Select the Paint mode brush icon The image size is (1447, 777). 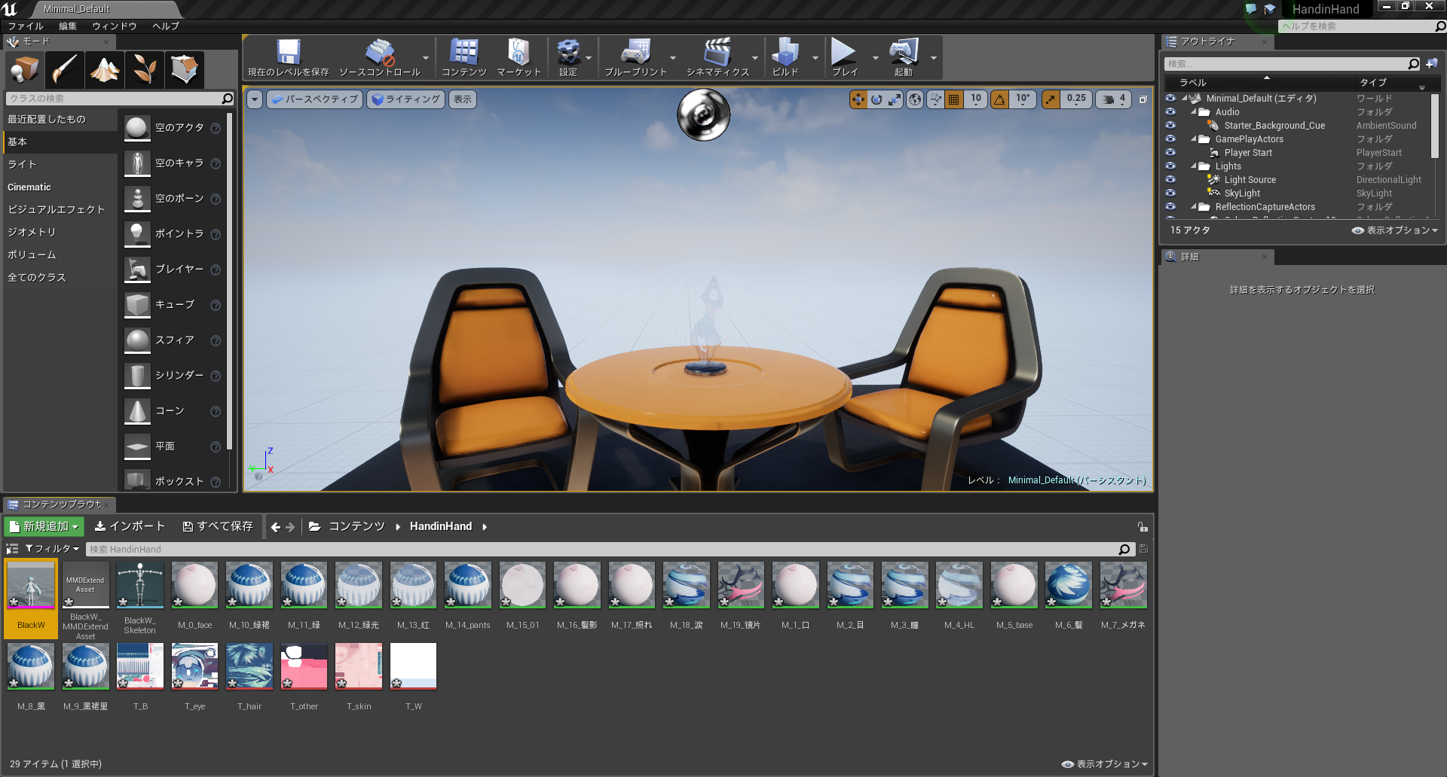[65, 70]
